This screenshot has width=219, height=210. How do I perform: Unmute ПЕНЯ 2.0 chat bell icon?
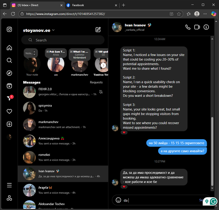pos(101,92)
